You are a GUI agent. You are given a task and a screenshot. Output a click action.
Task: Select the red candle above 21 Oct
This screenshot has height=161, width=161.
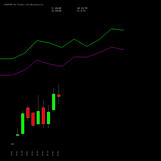tap(33, 119)
